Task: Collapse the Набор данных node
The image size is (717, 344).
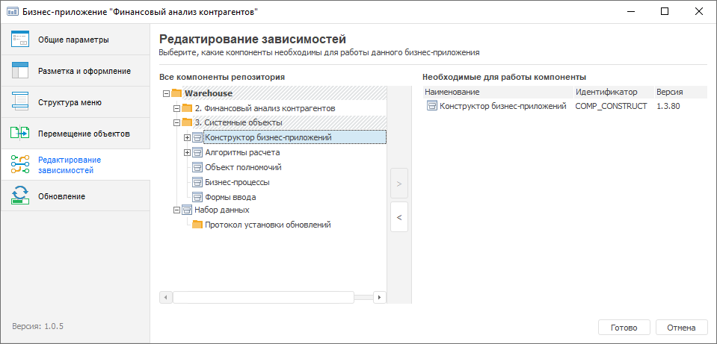Action: point(176,210)
